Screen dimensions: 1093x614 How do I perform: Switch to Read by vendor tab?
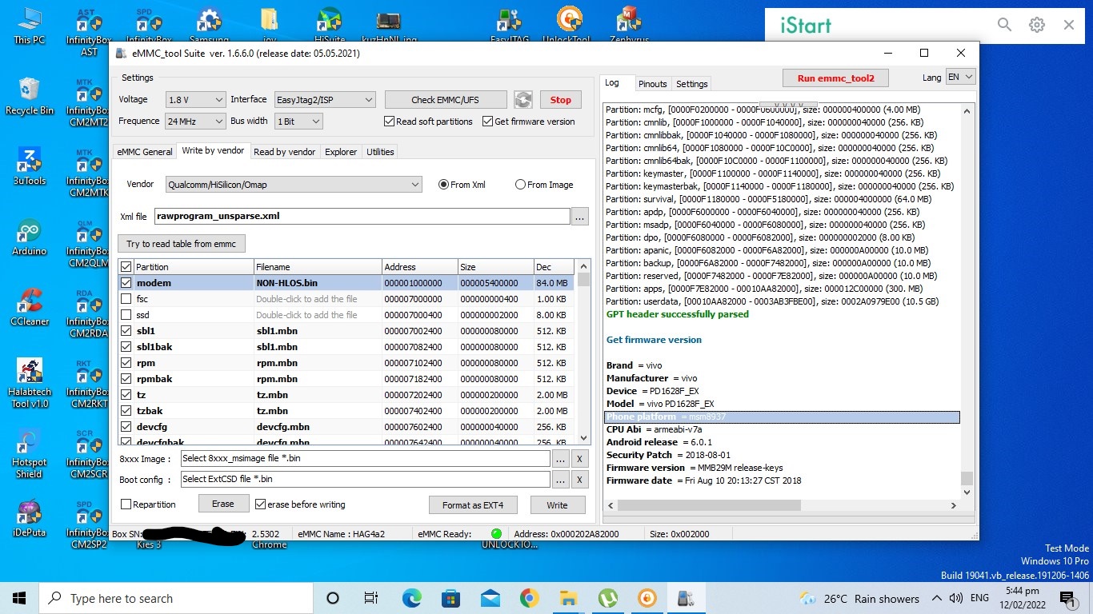pos(284,152)
